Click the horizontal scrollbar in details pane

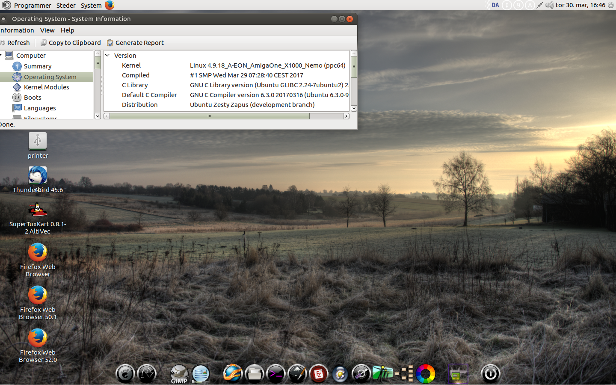coord(210,116)
